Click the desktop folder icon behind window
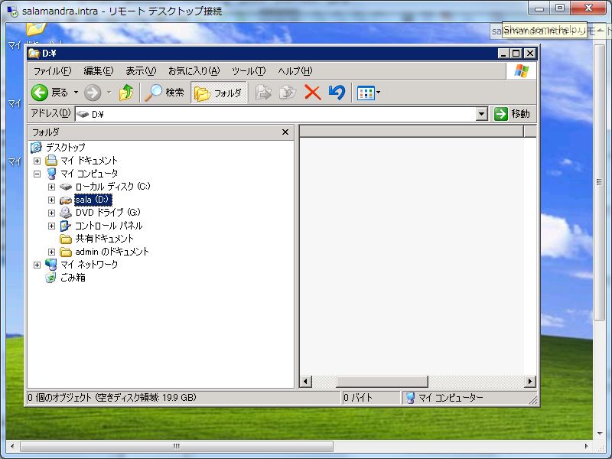The image size is (612, 459). point(35,29)
